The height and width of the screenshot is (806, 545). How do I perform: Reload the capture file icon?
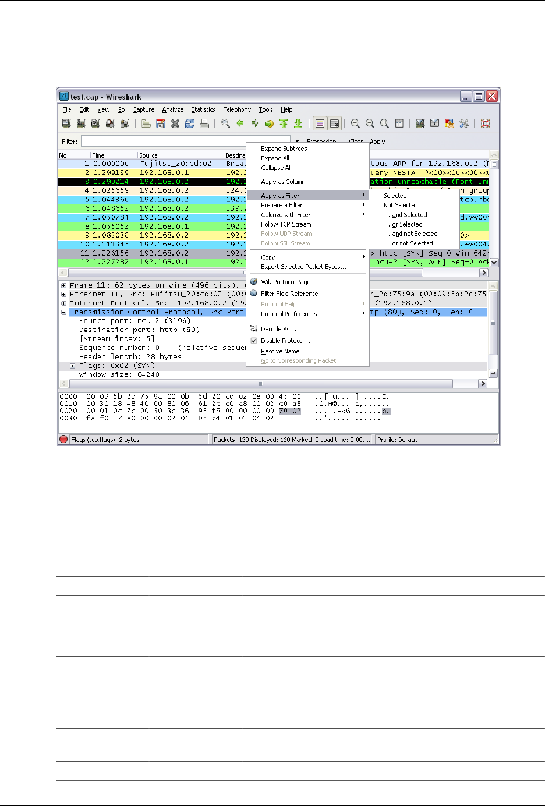190,123
